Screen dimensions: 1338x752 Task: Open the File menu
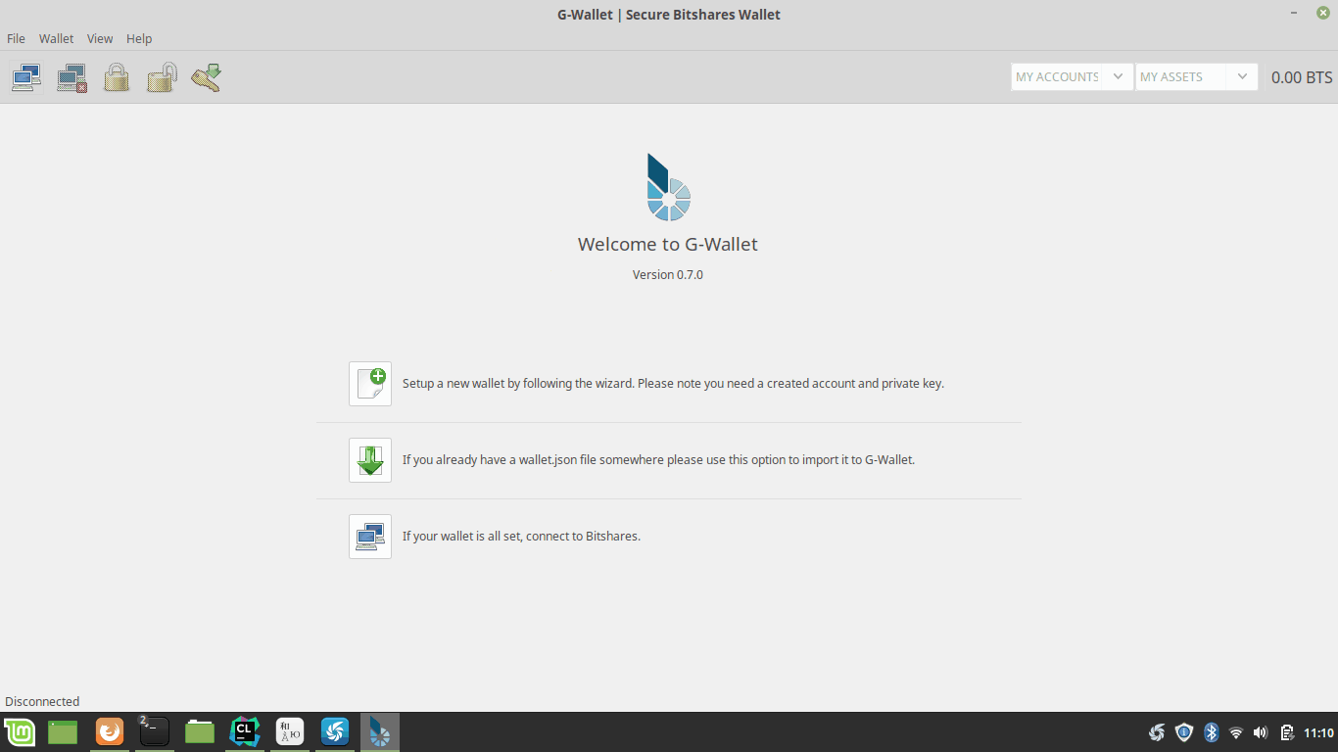coord(16,38)
